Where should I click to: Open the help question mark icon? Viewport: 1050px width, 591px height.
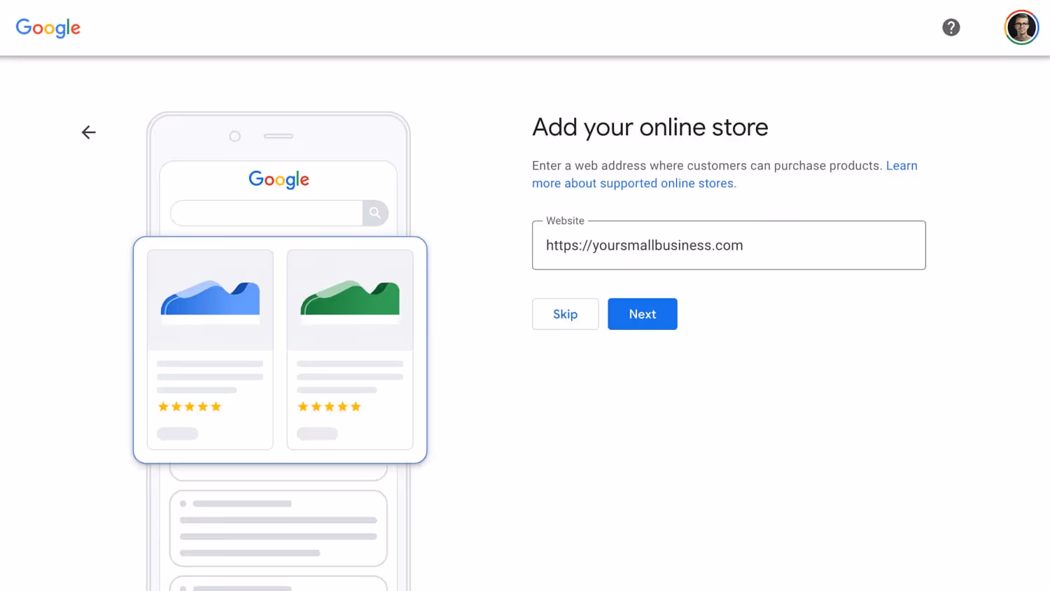tap(951, 27)
